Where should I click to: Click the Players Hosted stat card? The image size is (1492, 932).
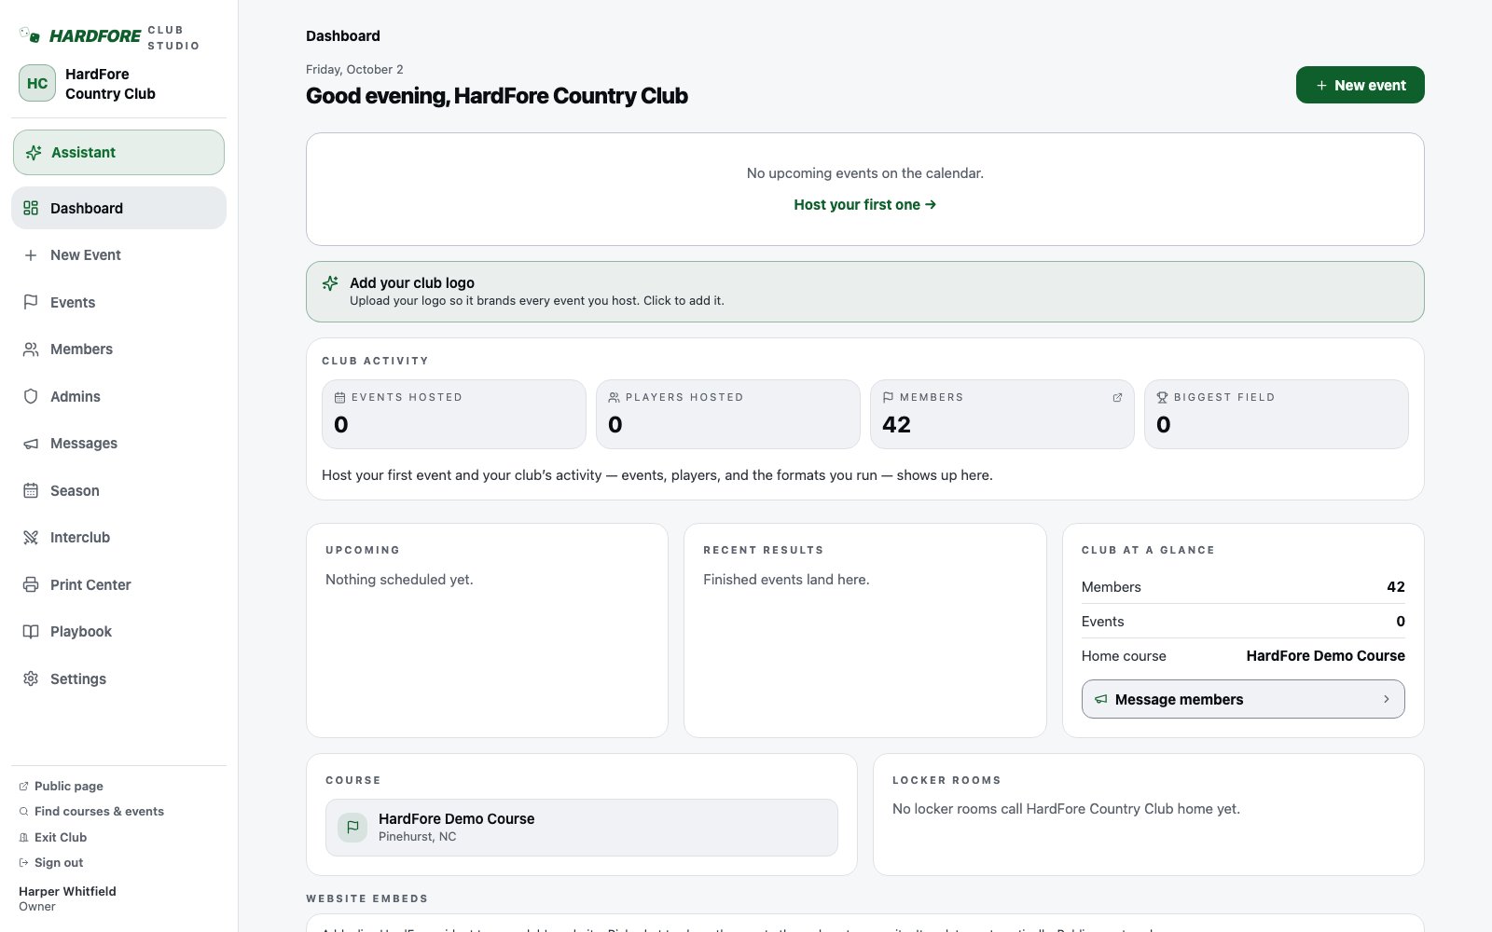(x=727, y=414)
